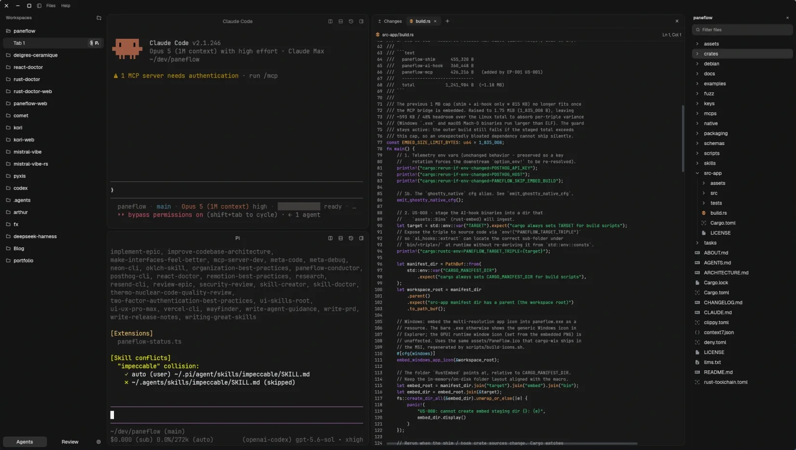Switch to the Agents tab
The image size is (796, 450).
[25, 442]
